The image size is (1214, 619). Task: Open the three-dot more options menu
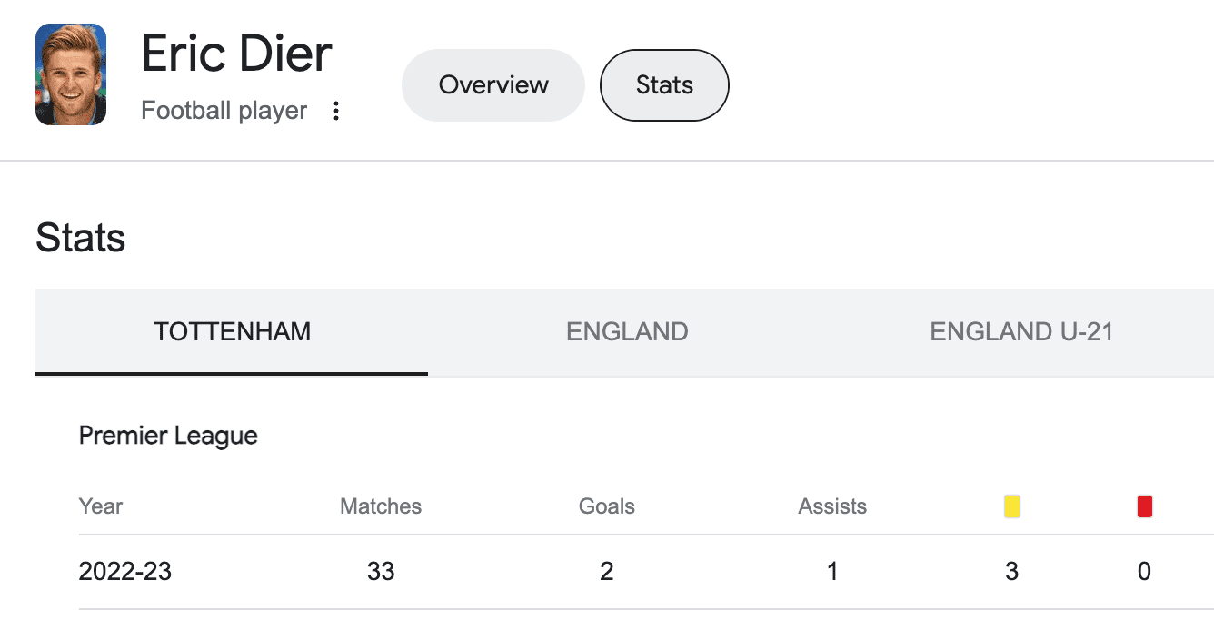[x=336, y=111]
